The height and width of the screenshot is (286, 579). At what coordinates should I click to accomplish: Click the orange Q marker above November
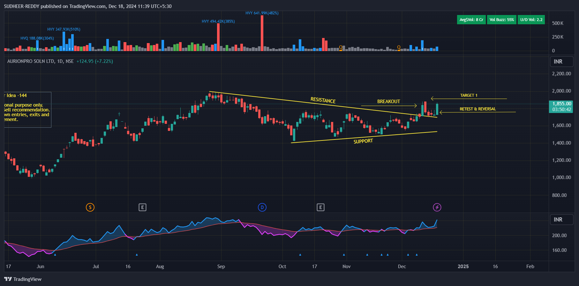(341, 48)
